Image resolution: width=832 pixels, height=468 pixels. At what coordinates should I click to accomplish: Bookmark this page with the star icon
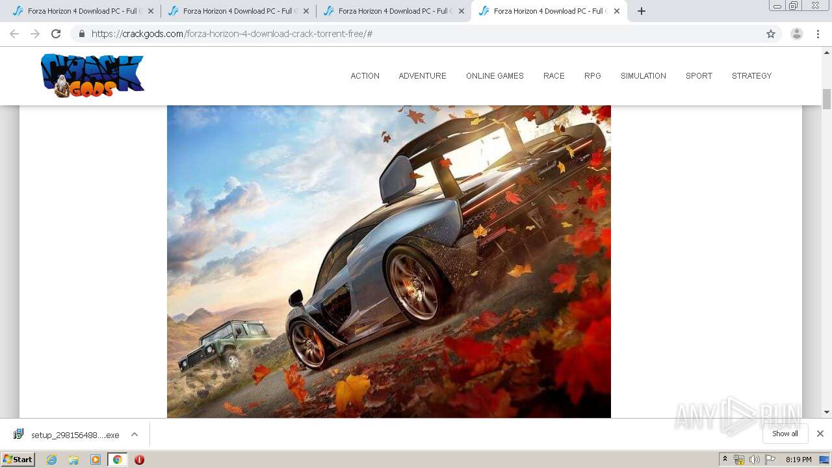pyautogui.click(x=771, y=34)
